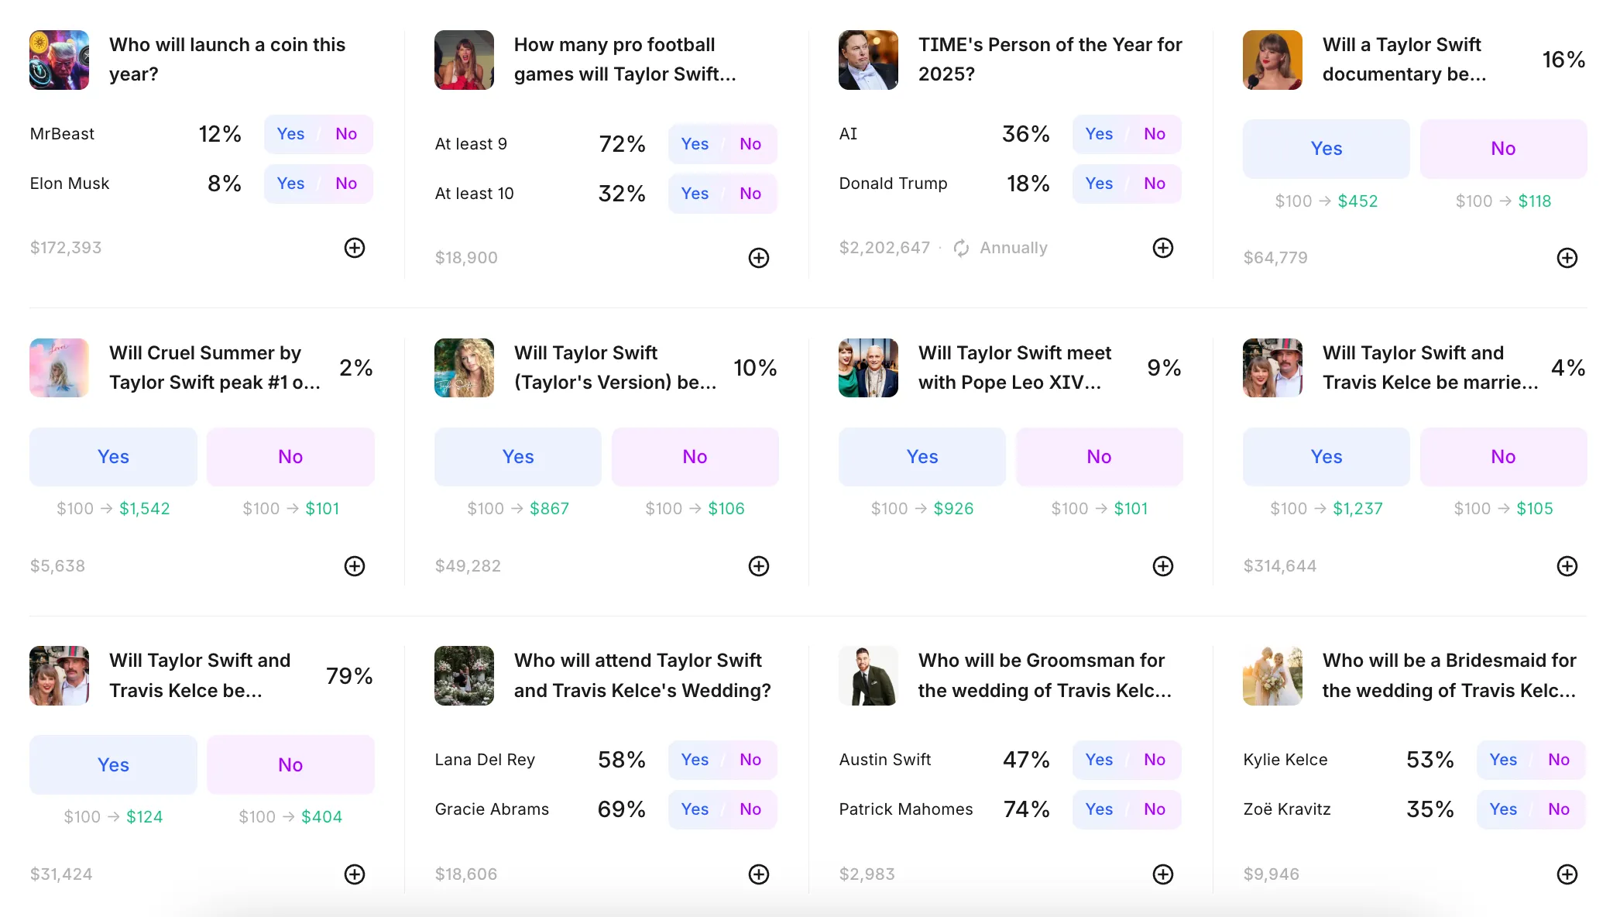Add Bridesmaid market using plus icon
Image resolution: width=1620 pixels, height=917 pixels.
[1567, 874]
